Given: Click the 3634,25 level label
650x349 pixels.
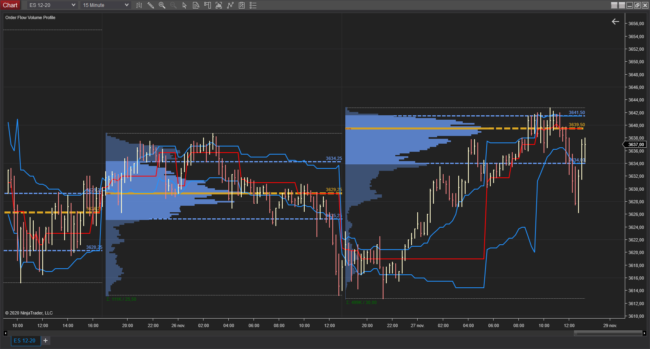Looking at the screenshot, I should pos(334,158).
